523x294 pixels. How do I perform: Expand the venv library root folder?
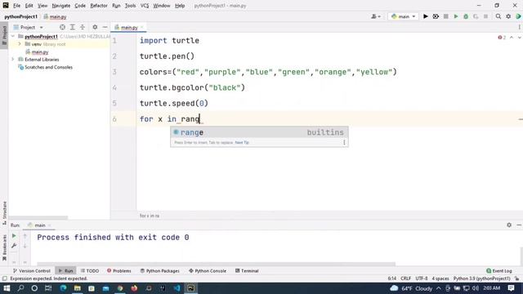click(20, 44)
